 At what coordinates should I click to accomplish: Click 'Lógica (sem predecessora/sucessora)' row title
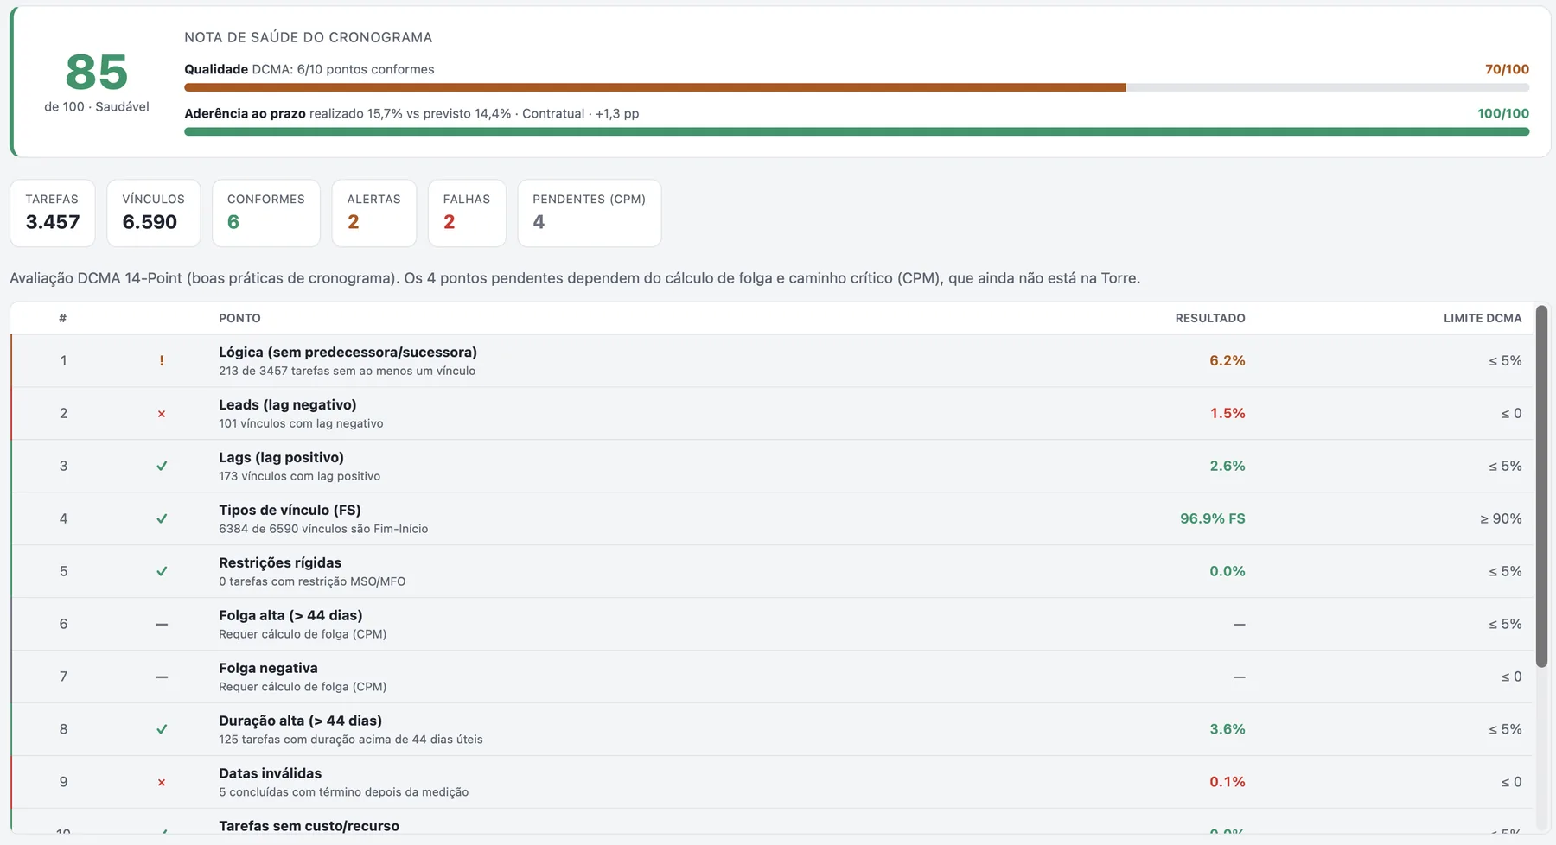(x=348, y=352)
